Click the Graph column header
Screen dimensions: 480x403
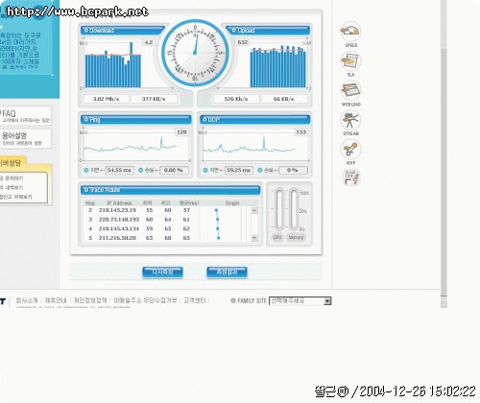tap(232, 203)
